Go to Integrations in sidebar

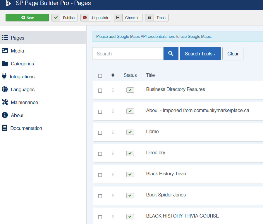coord(22,77)
